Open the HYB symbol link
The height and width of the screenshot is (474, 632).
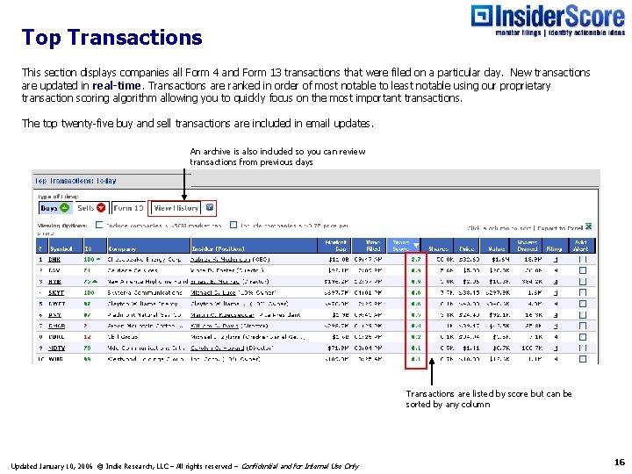[x=54, y=282]
